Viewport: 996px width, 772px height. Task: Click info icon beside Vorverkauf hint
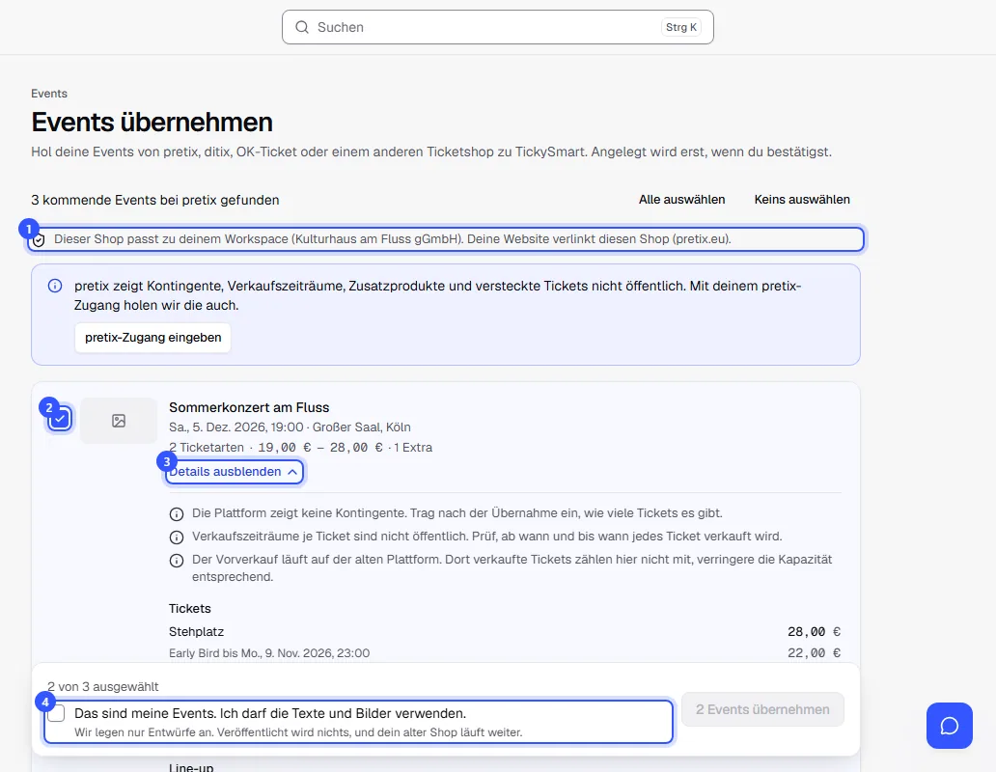[x=177, y=560]
